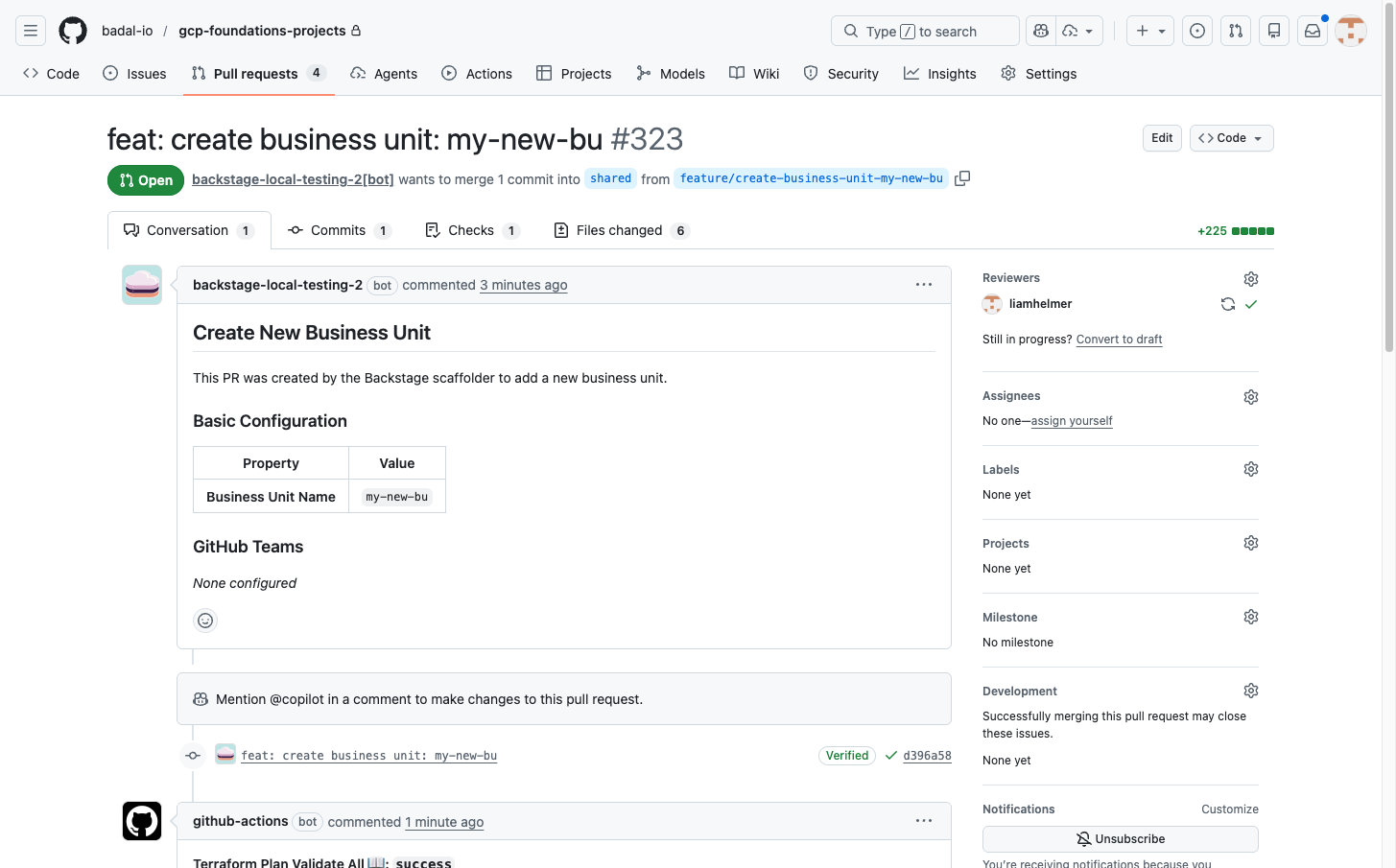Open the issues icon in the header
1396x868 pixels.
coord(1197,31)
